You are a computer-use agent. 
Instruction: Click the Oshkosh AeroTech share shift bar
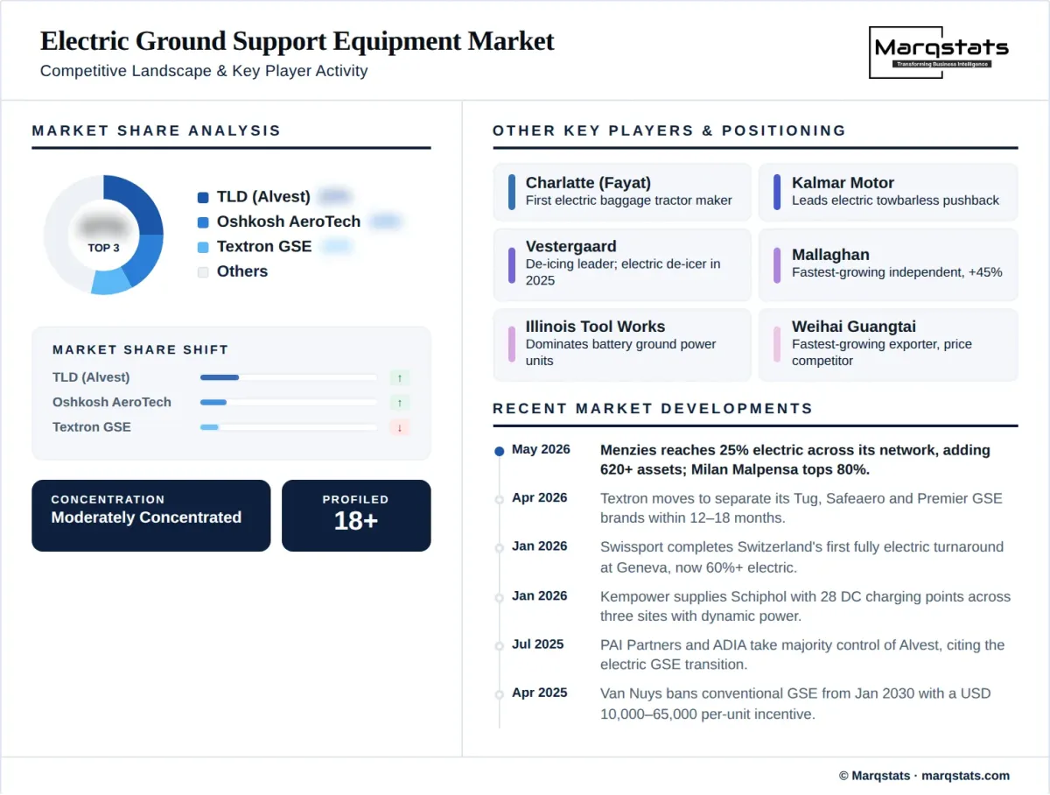click(289, 403)
